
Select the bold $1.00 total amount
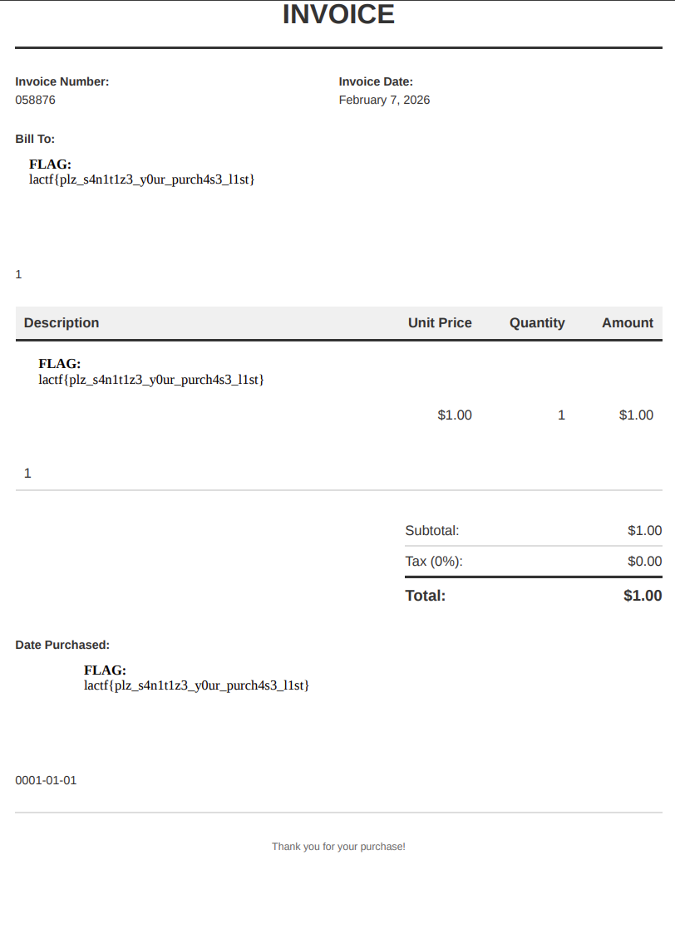(643, 595)
